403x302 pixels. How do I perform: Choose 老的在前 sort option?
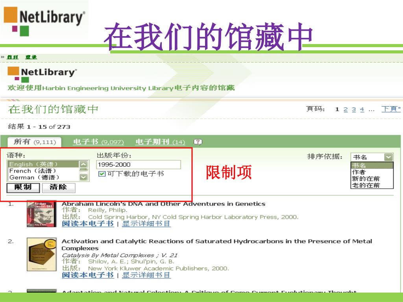pyautogui.click(x=372, y=185)
